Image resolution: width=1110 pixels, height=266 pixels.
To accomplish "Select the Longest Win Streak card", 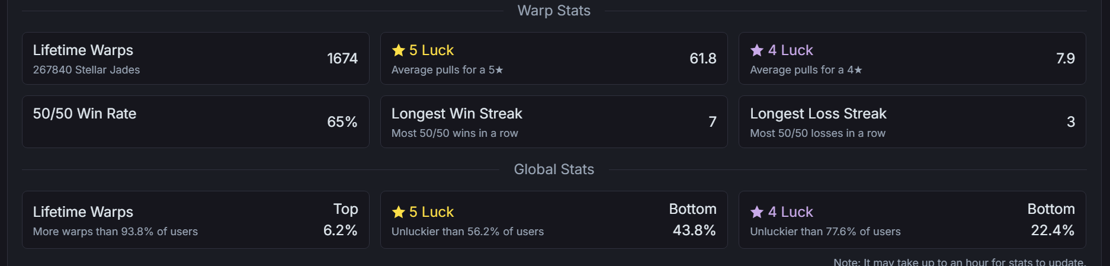I will point(554,121).
